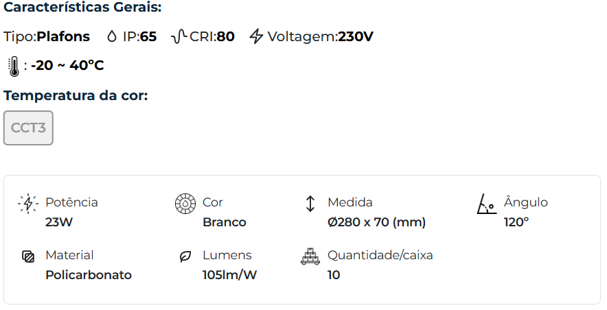Click the Características Gerais heading
Screen dimensions: 607x310
(x=83, y=8)
